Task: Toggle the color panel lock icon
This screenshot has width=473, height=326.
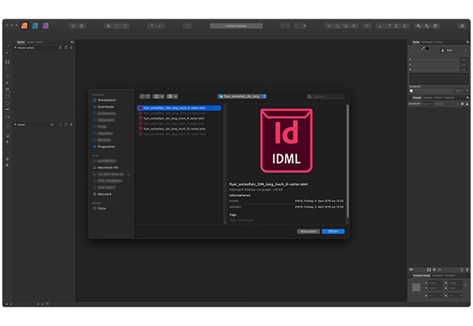Action: (442, 50)
